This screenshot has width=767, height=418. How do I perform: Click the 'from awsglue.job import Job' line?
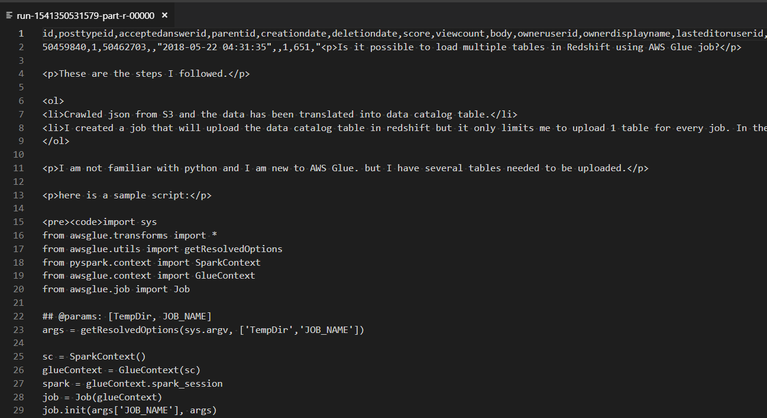pos(116,289)
